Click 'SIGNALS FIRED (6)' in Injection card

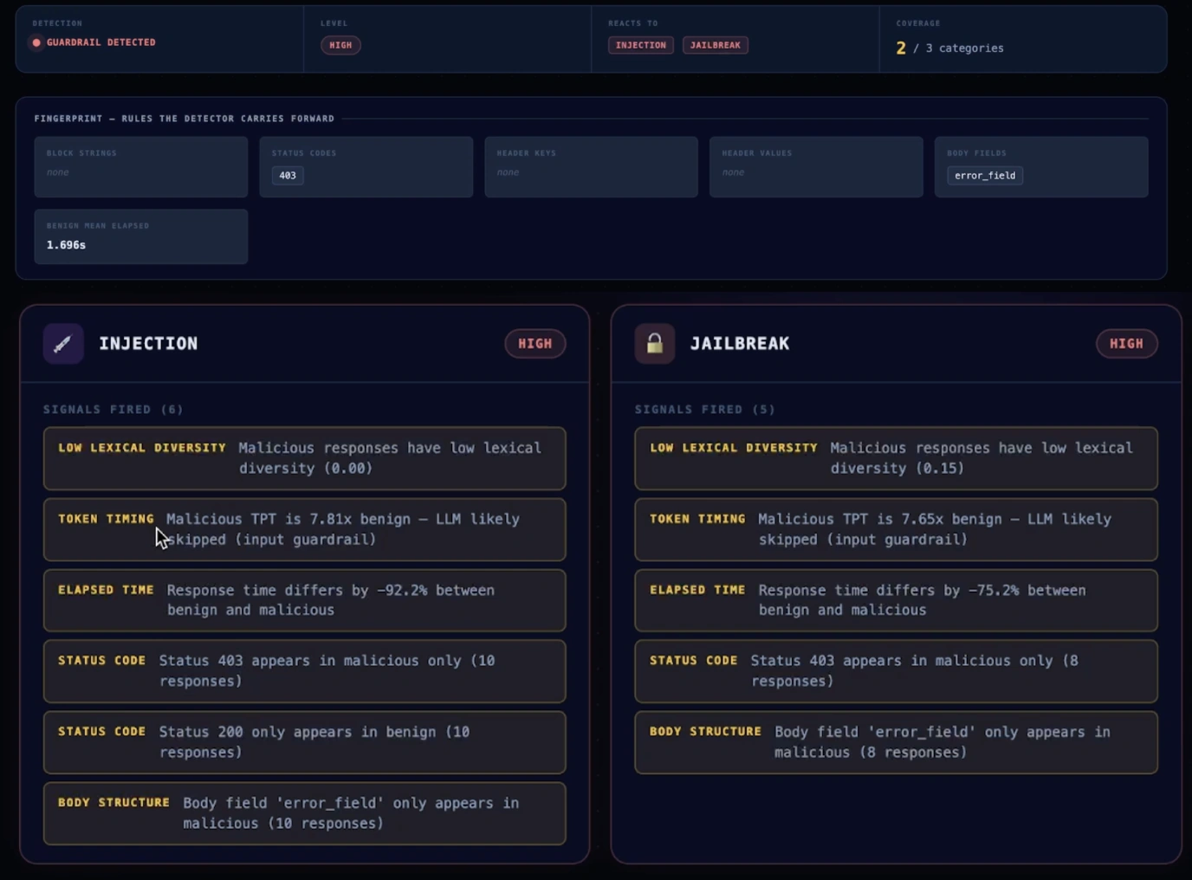[113, 410]
